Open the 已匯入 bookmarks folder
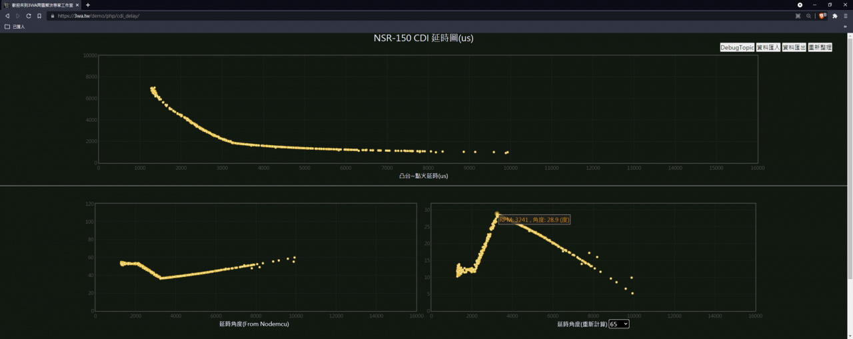The width and height of the screenshot is (853, 339). (15, 27)
